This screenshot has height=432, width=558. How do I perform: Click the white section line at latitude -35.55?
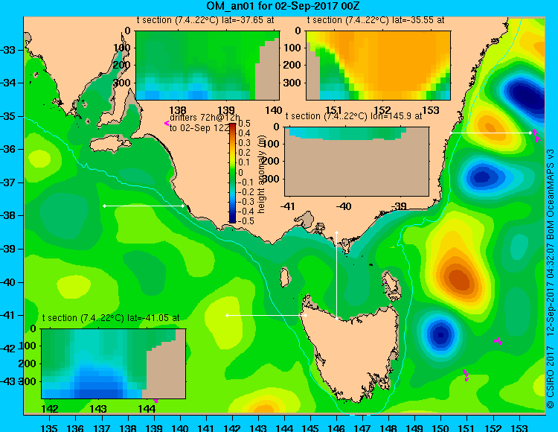point(491,133)
